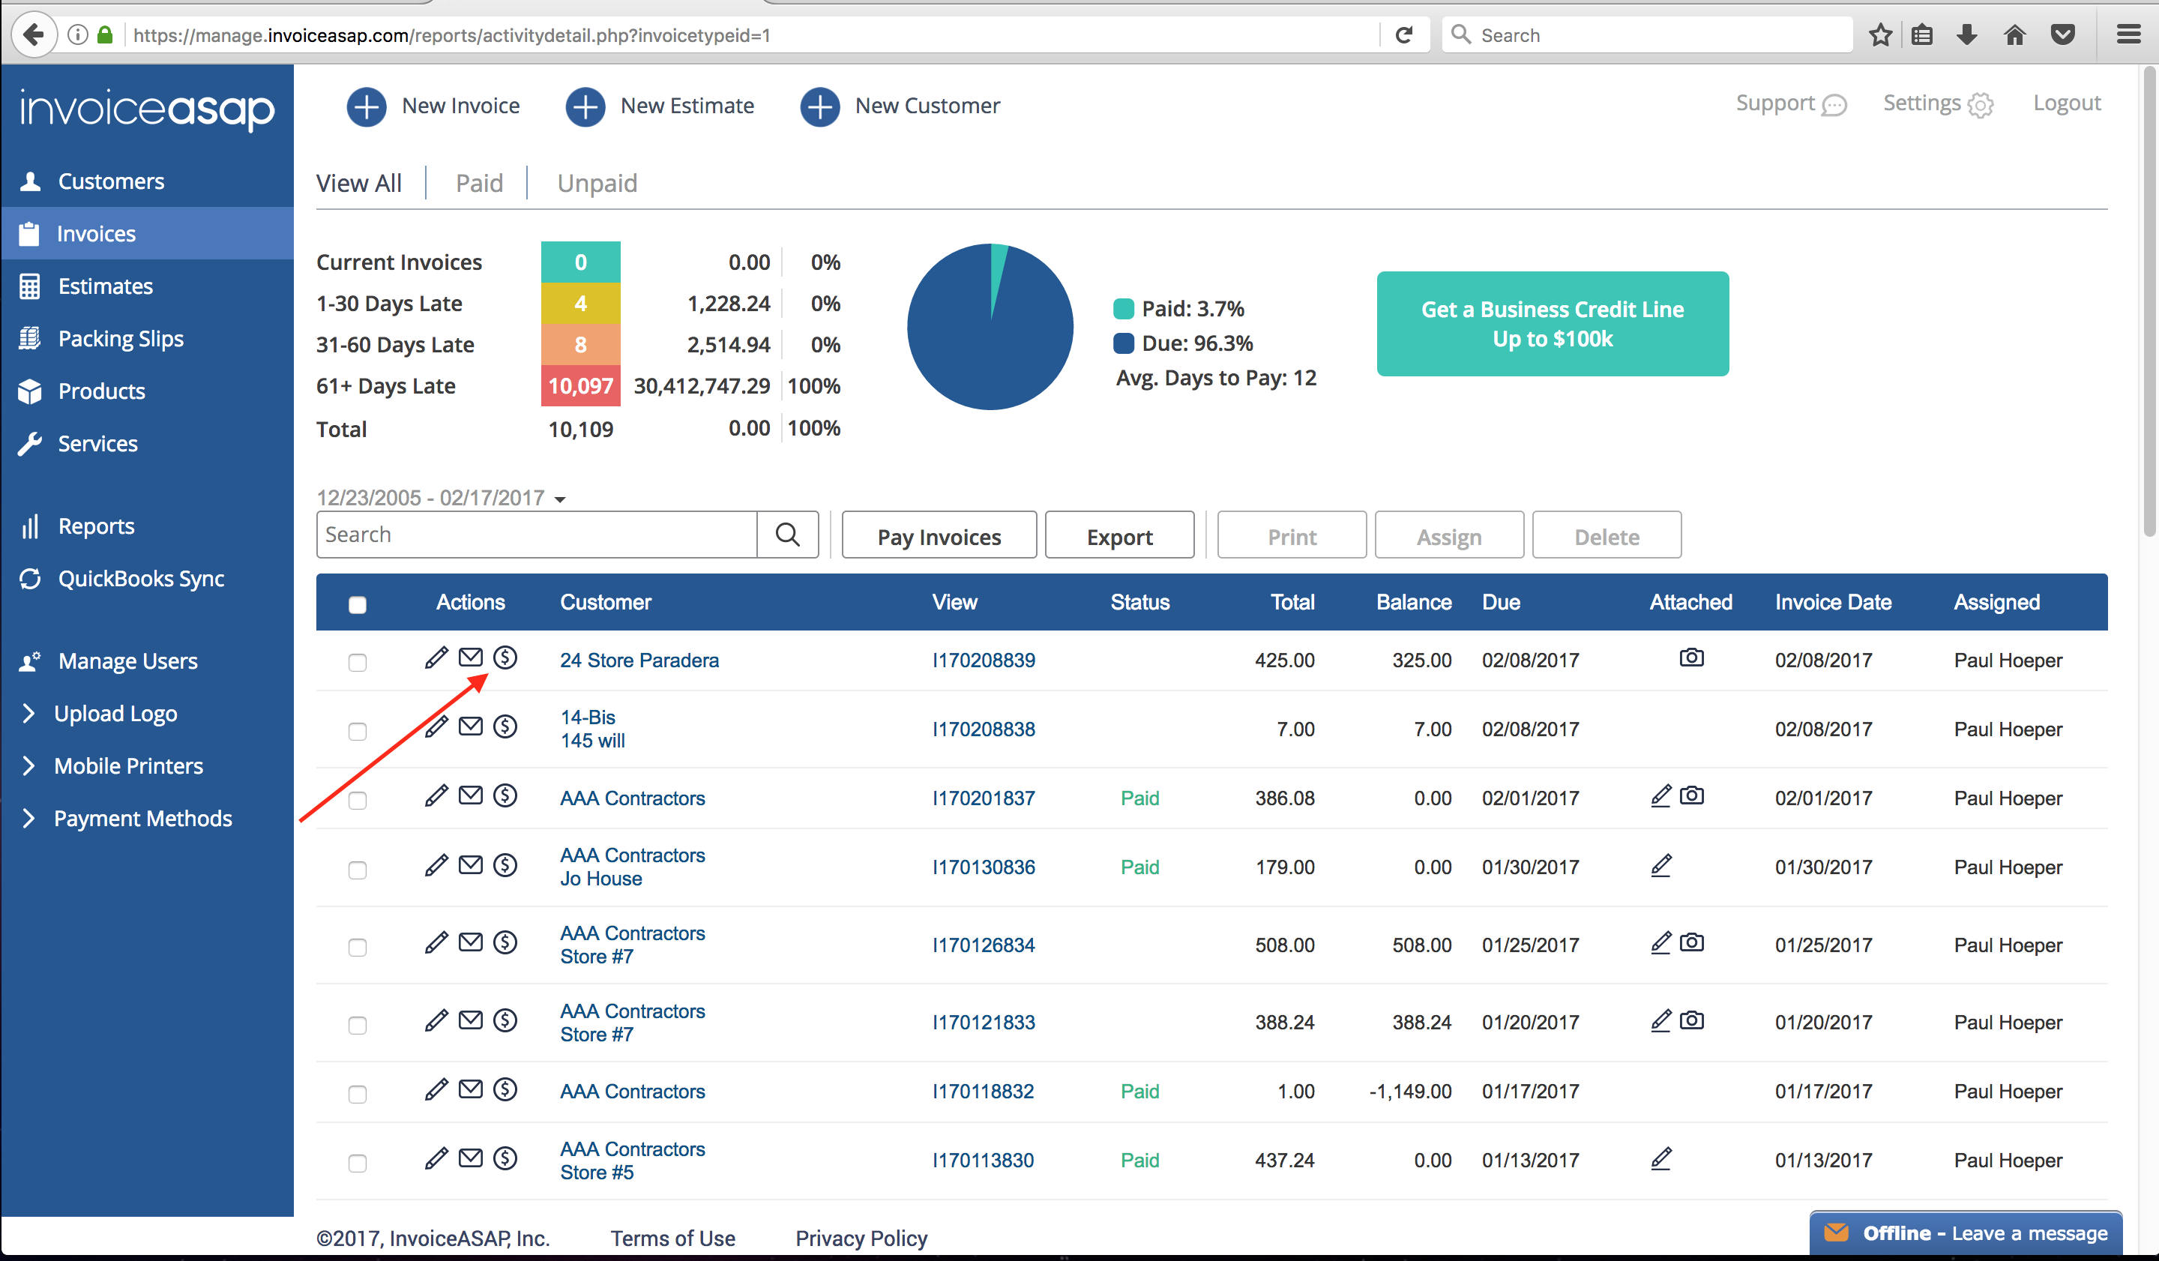This screenshot has height=1261, width=2159.
Task: Click the plus icon for New Invoice
Action: [367, 106]
